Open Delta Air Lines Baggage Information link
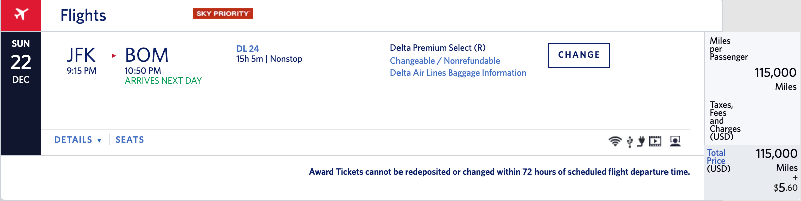This screenshot has width=801, height=201. pyautogui.click(x=458, y=73)
